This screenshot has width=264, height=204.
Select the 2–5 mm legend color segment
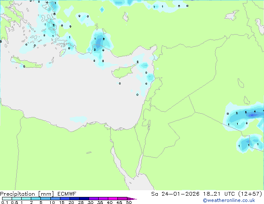point(36,199)
